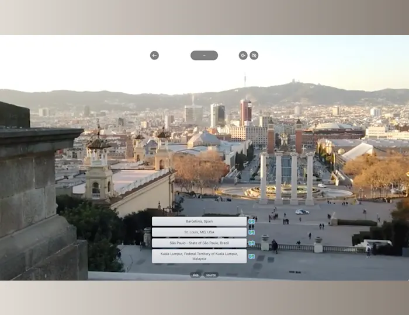This screenshot has height=315, width=409.
Task: Toggle the crossed-eye hide interface icon
Action: pos(254,55)
